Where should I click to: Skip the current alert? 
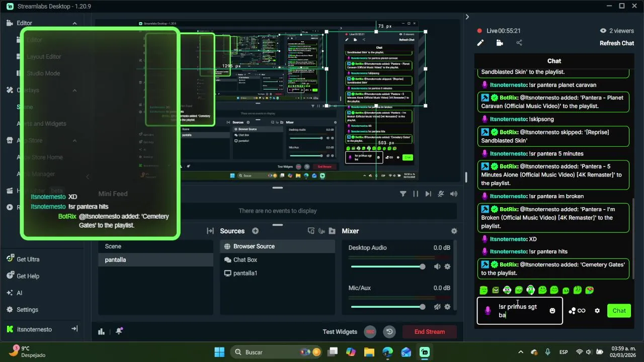click(x=428, y=194)
